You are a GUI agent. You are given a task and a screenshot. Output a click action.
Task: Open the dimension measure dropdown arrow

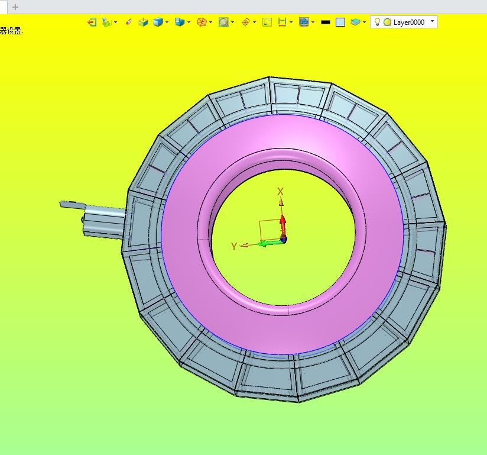tap(291, 22)
